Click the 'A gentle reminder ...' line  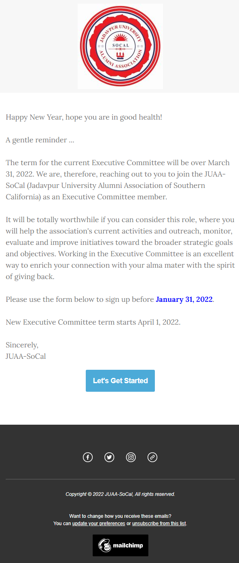click(40, 140)
